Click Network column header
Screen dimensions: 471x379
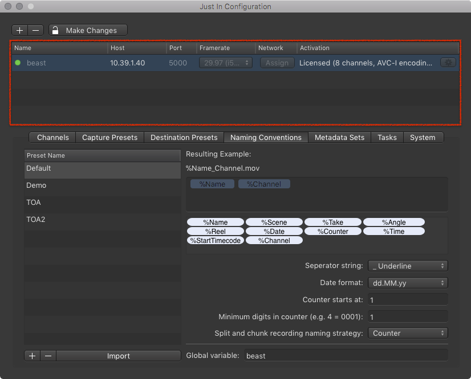[x=276, y=48]
